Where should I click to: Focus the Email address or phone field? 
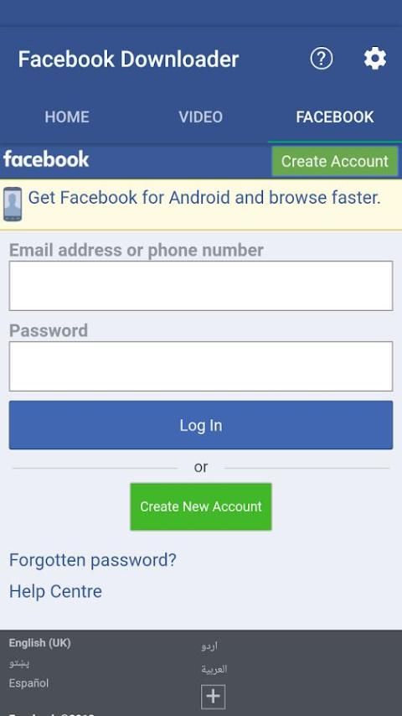pyautogui.click(x=201, y=286)
